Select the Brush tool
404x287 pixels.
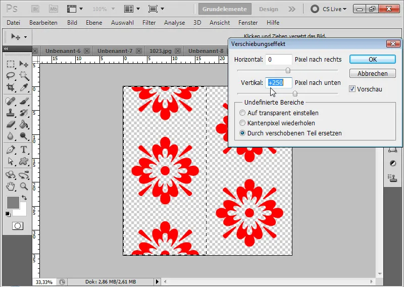(x=24, y=101)
